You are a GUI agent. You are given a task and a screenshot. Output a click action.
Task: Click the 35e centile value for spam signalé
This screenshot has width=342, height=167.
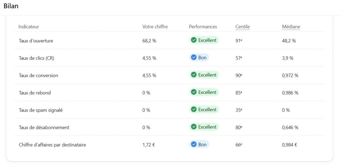click(x=238, y=110)
